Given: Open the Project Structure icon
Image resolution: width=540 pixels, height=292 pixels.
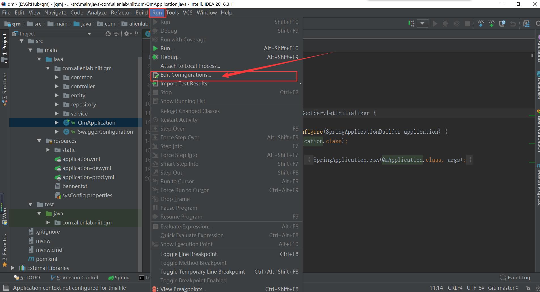Looking at the screenshot, I should tap(526, 24).
